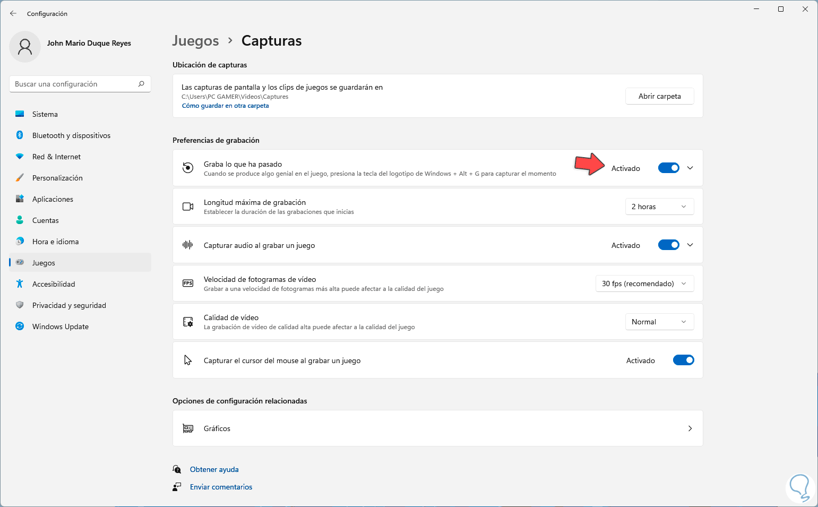This screenshot has width=818, height=507.
Task: Click the user profile avatar
Action: click(x=25, y=47)
